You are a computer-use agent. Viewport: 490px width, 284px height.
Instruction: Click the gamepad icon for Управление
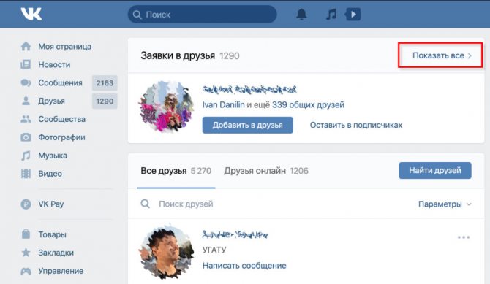[26, 271]
